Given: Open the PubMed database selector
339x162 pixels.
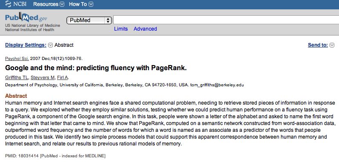Looking at the screenshot, I should (x=89, y=20).
